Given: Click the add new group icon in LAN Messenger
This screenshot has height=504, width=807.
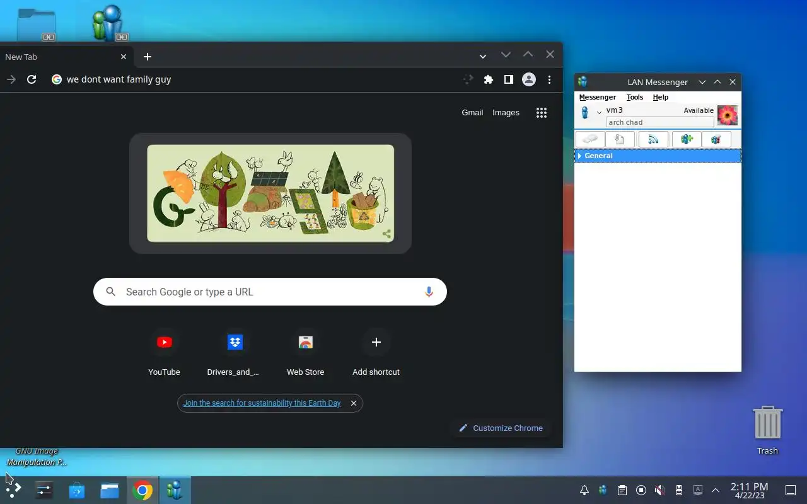Looking at the screenshot, I should click(687, 139).
